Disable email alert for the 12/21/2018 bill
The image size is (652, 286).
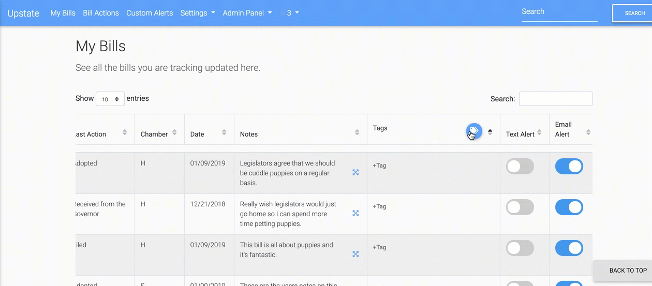click(x=569, y=207)
